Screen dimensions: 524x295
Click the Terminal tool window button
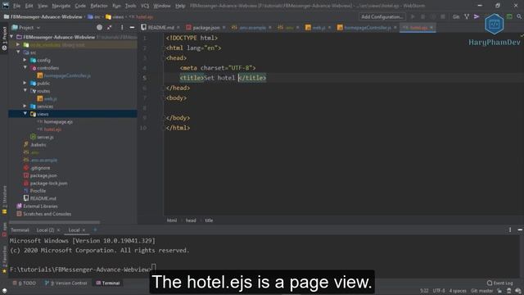click(x=108, y=283)
